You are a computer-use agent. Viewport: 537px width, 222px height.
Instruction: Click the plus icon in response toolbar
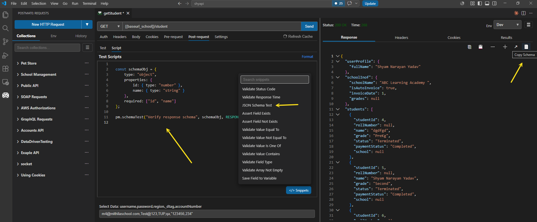(x=505, y=47)
